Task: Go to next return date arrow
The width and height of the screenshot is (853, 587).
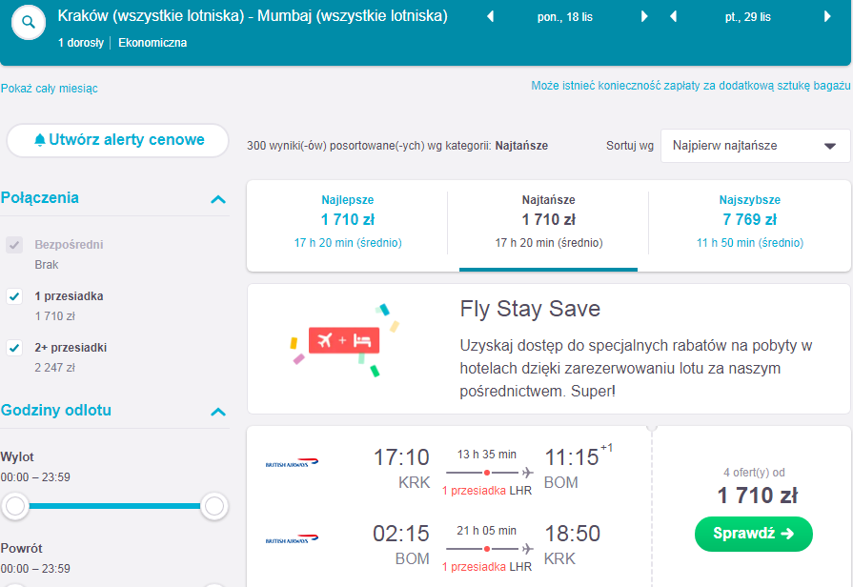Action: click(827, 17)
